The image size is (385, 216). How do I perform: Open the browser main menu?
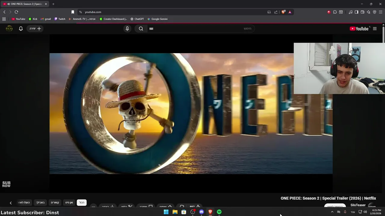click(x=380, y=12)
